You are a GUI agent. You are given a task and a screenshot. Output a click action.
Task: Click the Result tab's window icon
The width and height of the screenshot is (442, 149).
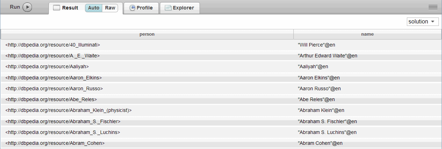57,8
